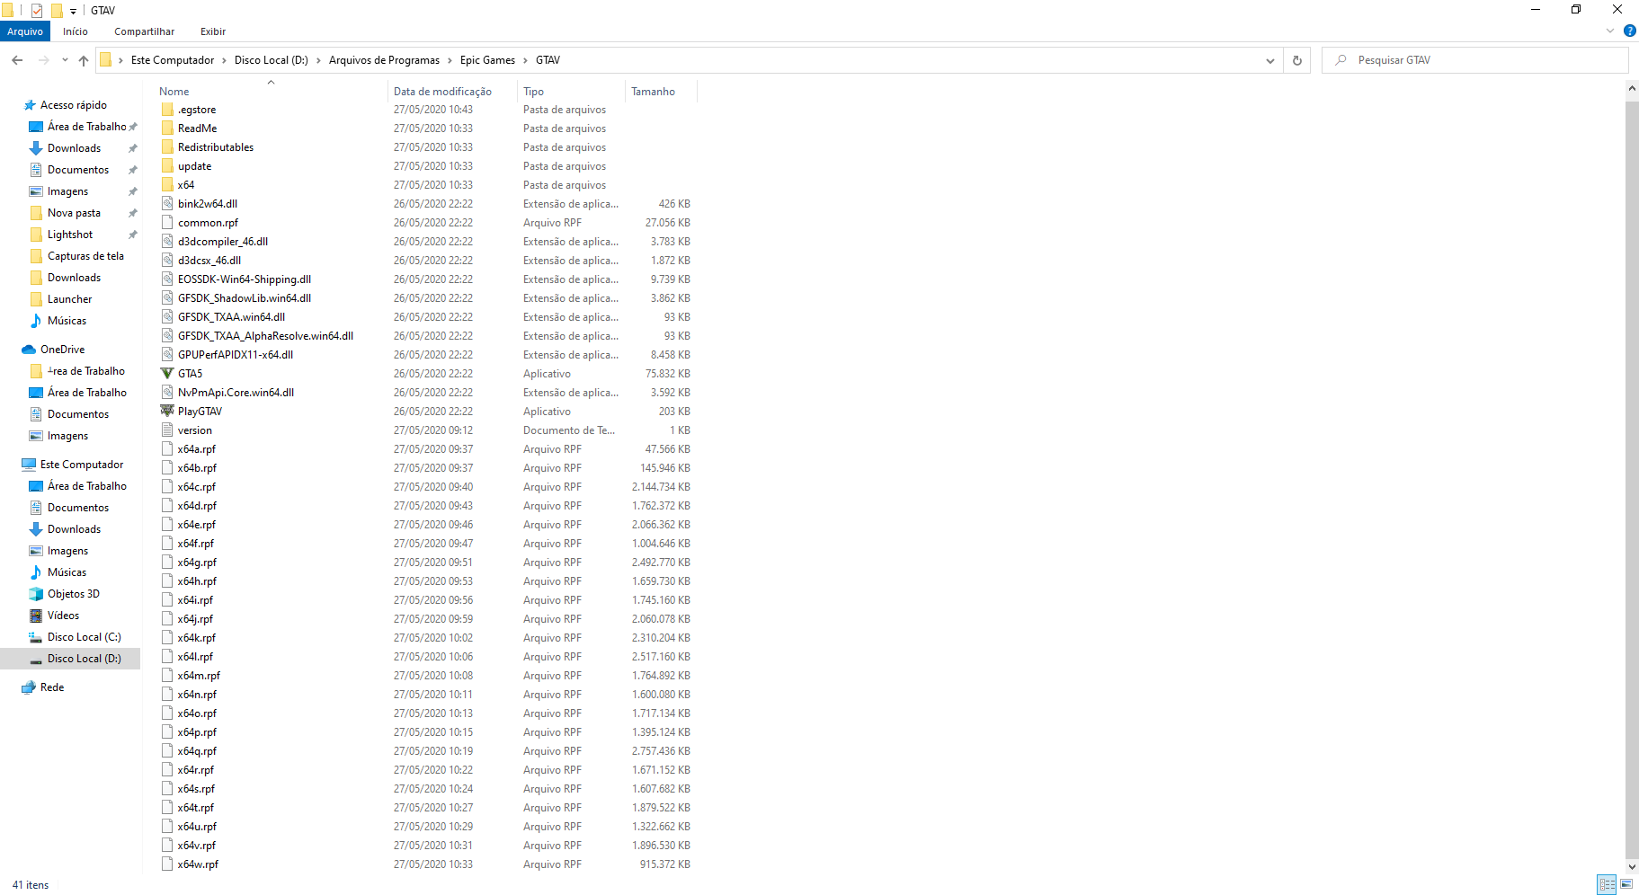The width and height of the screenshot is (1639, 895).
Task: Open the Help question mark icon
Action: (1630, 30)
